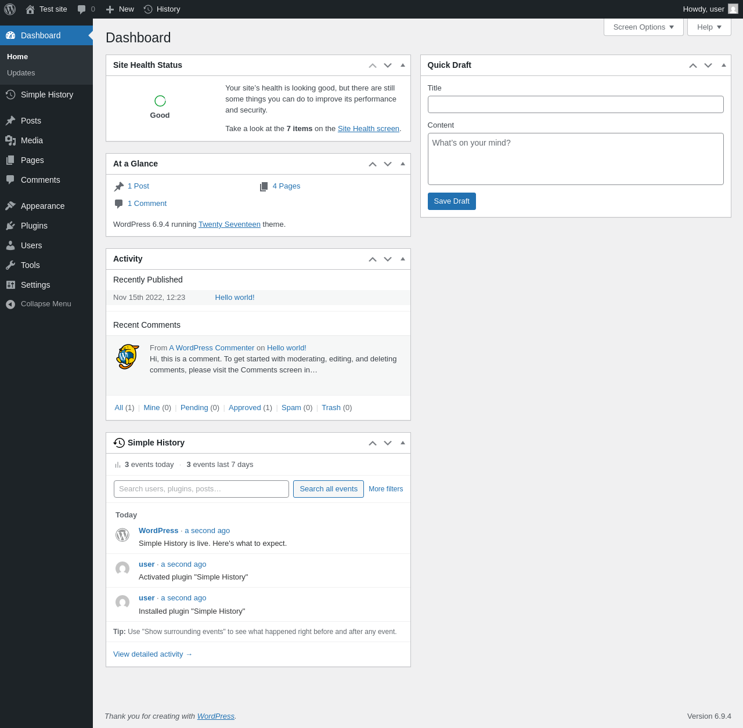Image resolution: width=743 pixels, height=728 pixels.
Task: Click WordPress event author link in history
Action: tap(158, 531)
